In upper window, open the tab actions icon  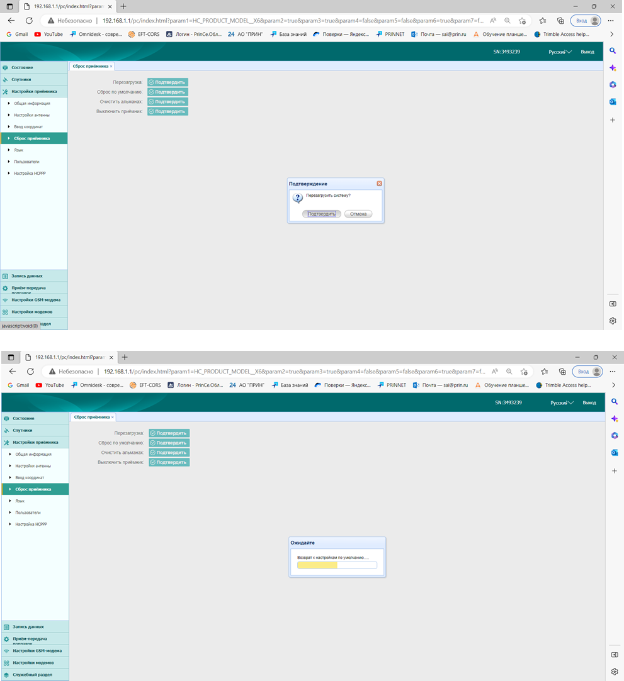(x=9, y=6)
